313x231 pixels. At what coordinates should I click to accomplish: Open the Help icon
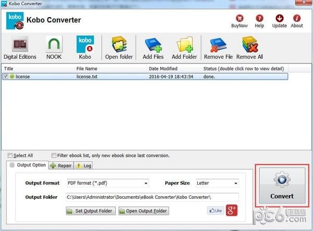(259, 18)
